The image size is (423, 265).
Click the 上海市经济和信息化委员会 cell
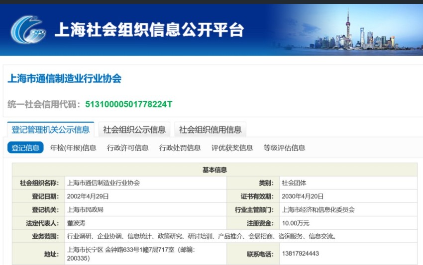[348, 209]
